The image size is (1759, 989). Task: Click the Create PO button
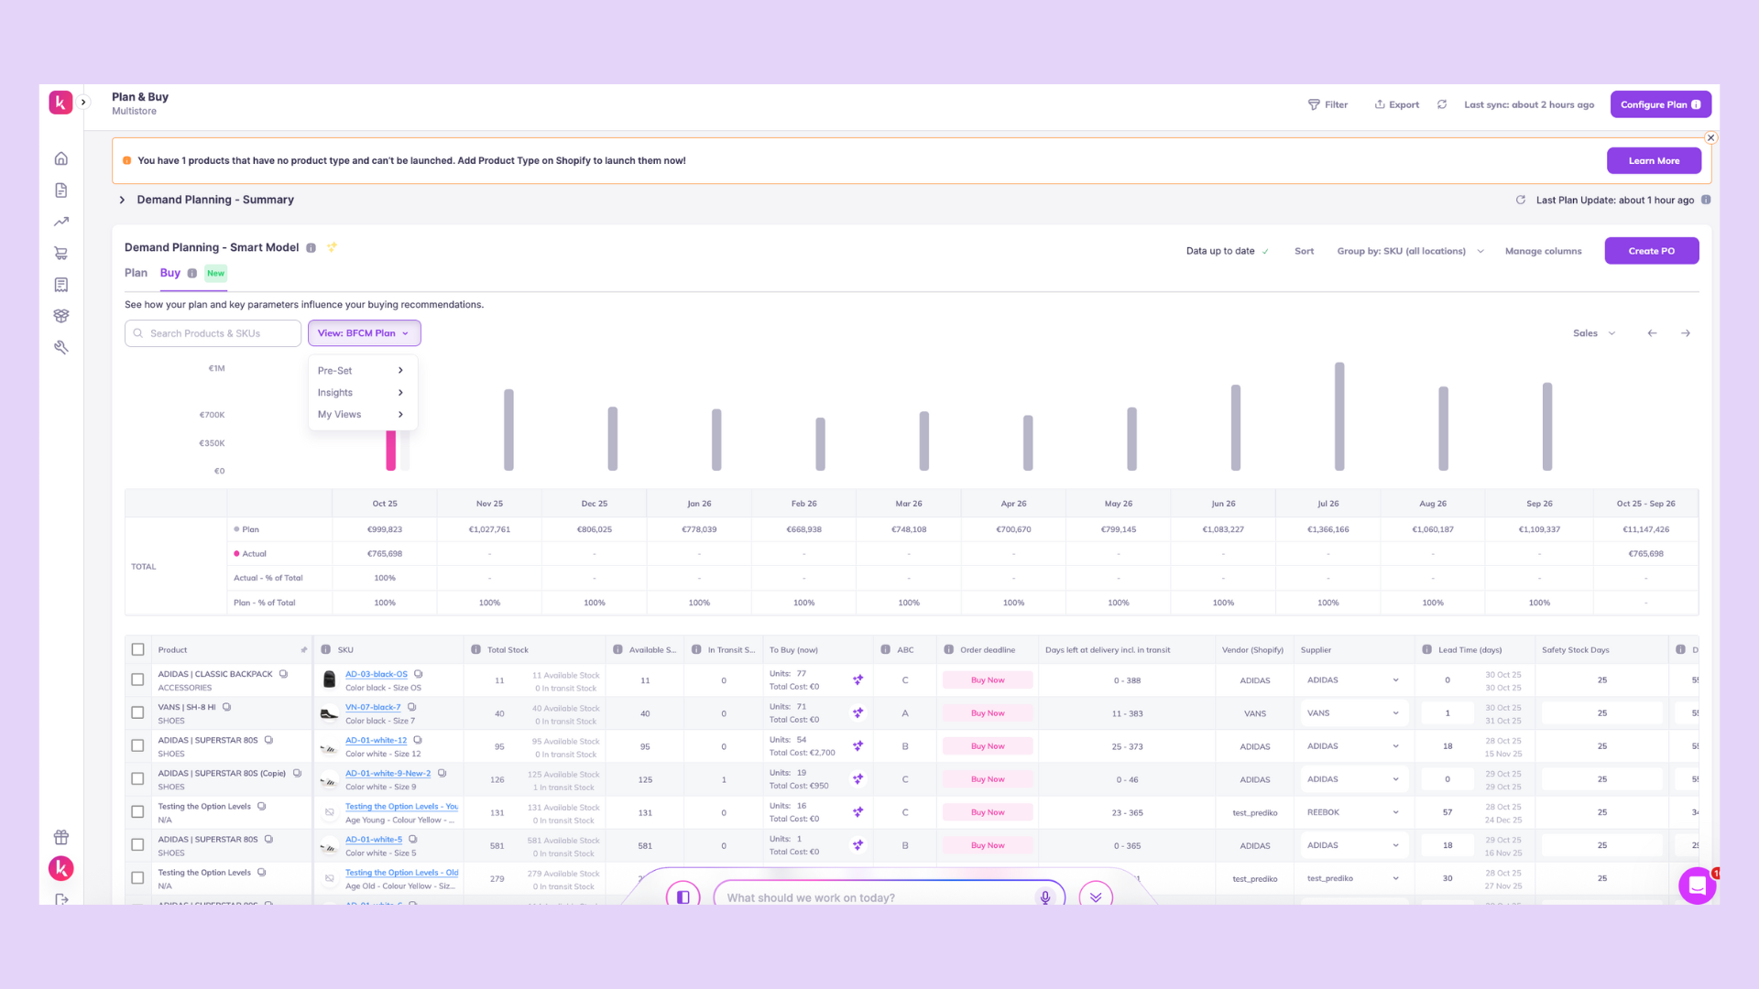(x=1651, y=251)
